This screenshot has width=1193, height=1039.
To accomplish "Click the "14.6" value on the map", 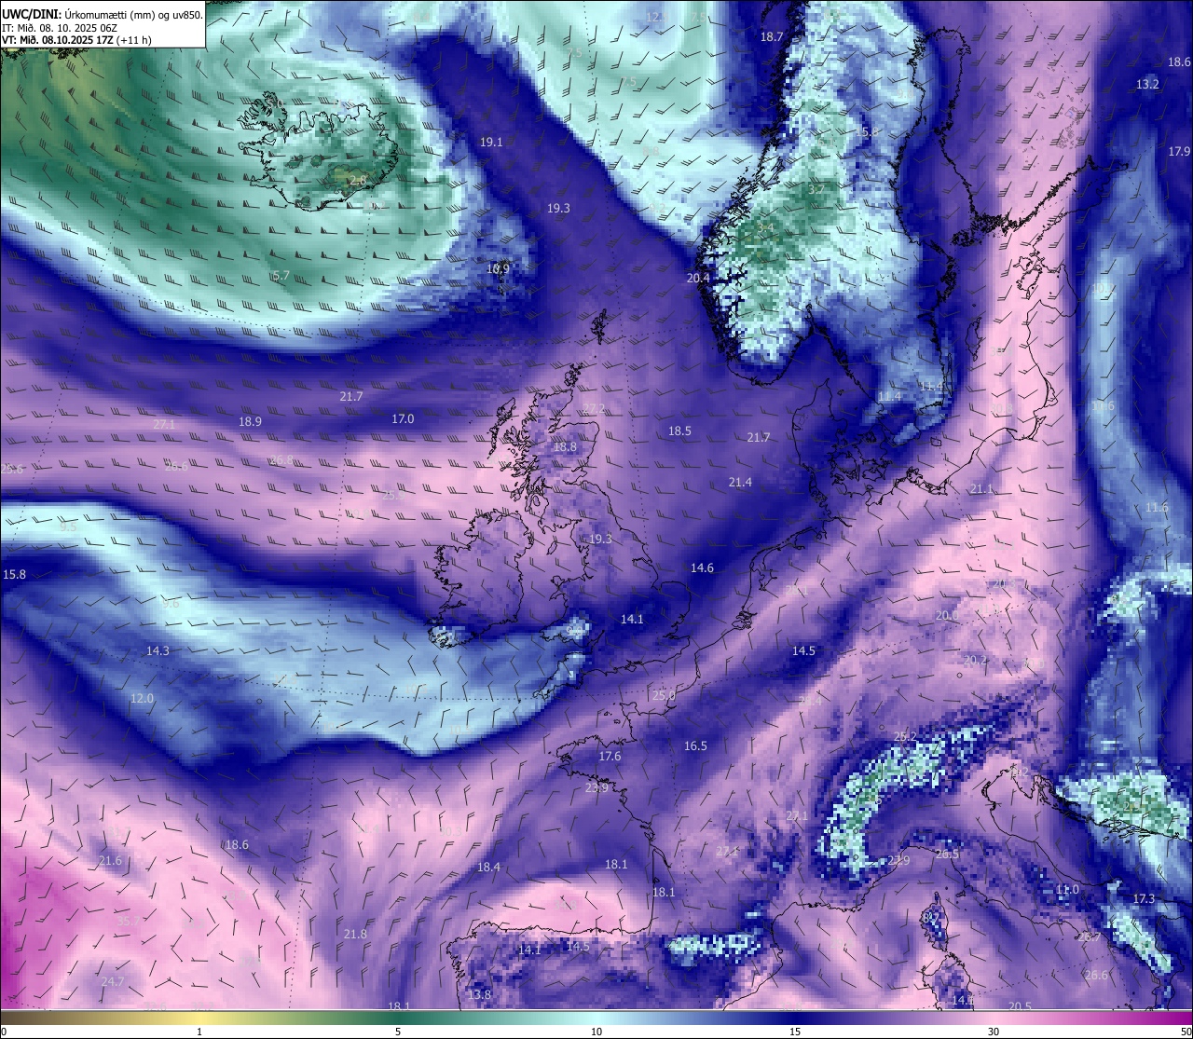I will (702, 568).
